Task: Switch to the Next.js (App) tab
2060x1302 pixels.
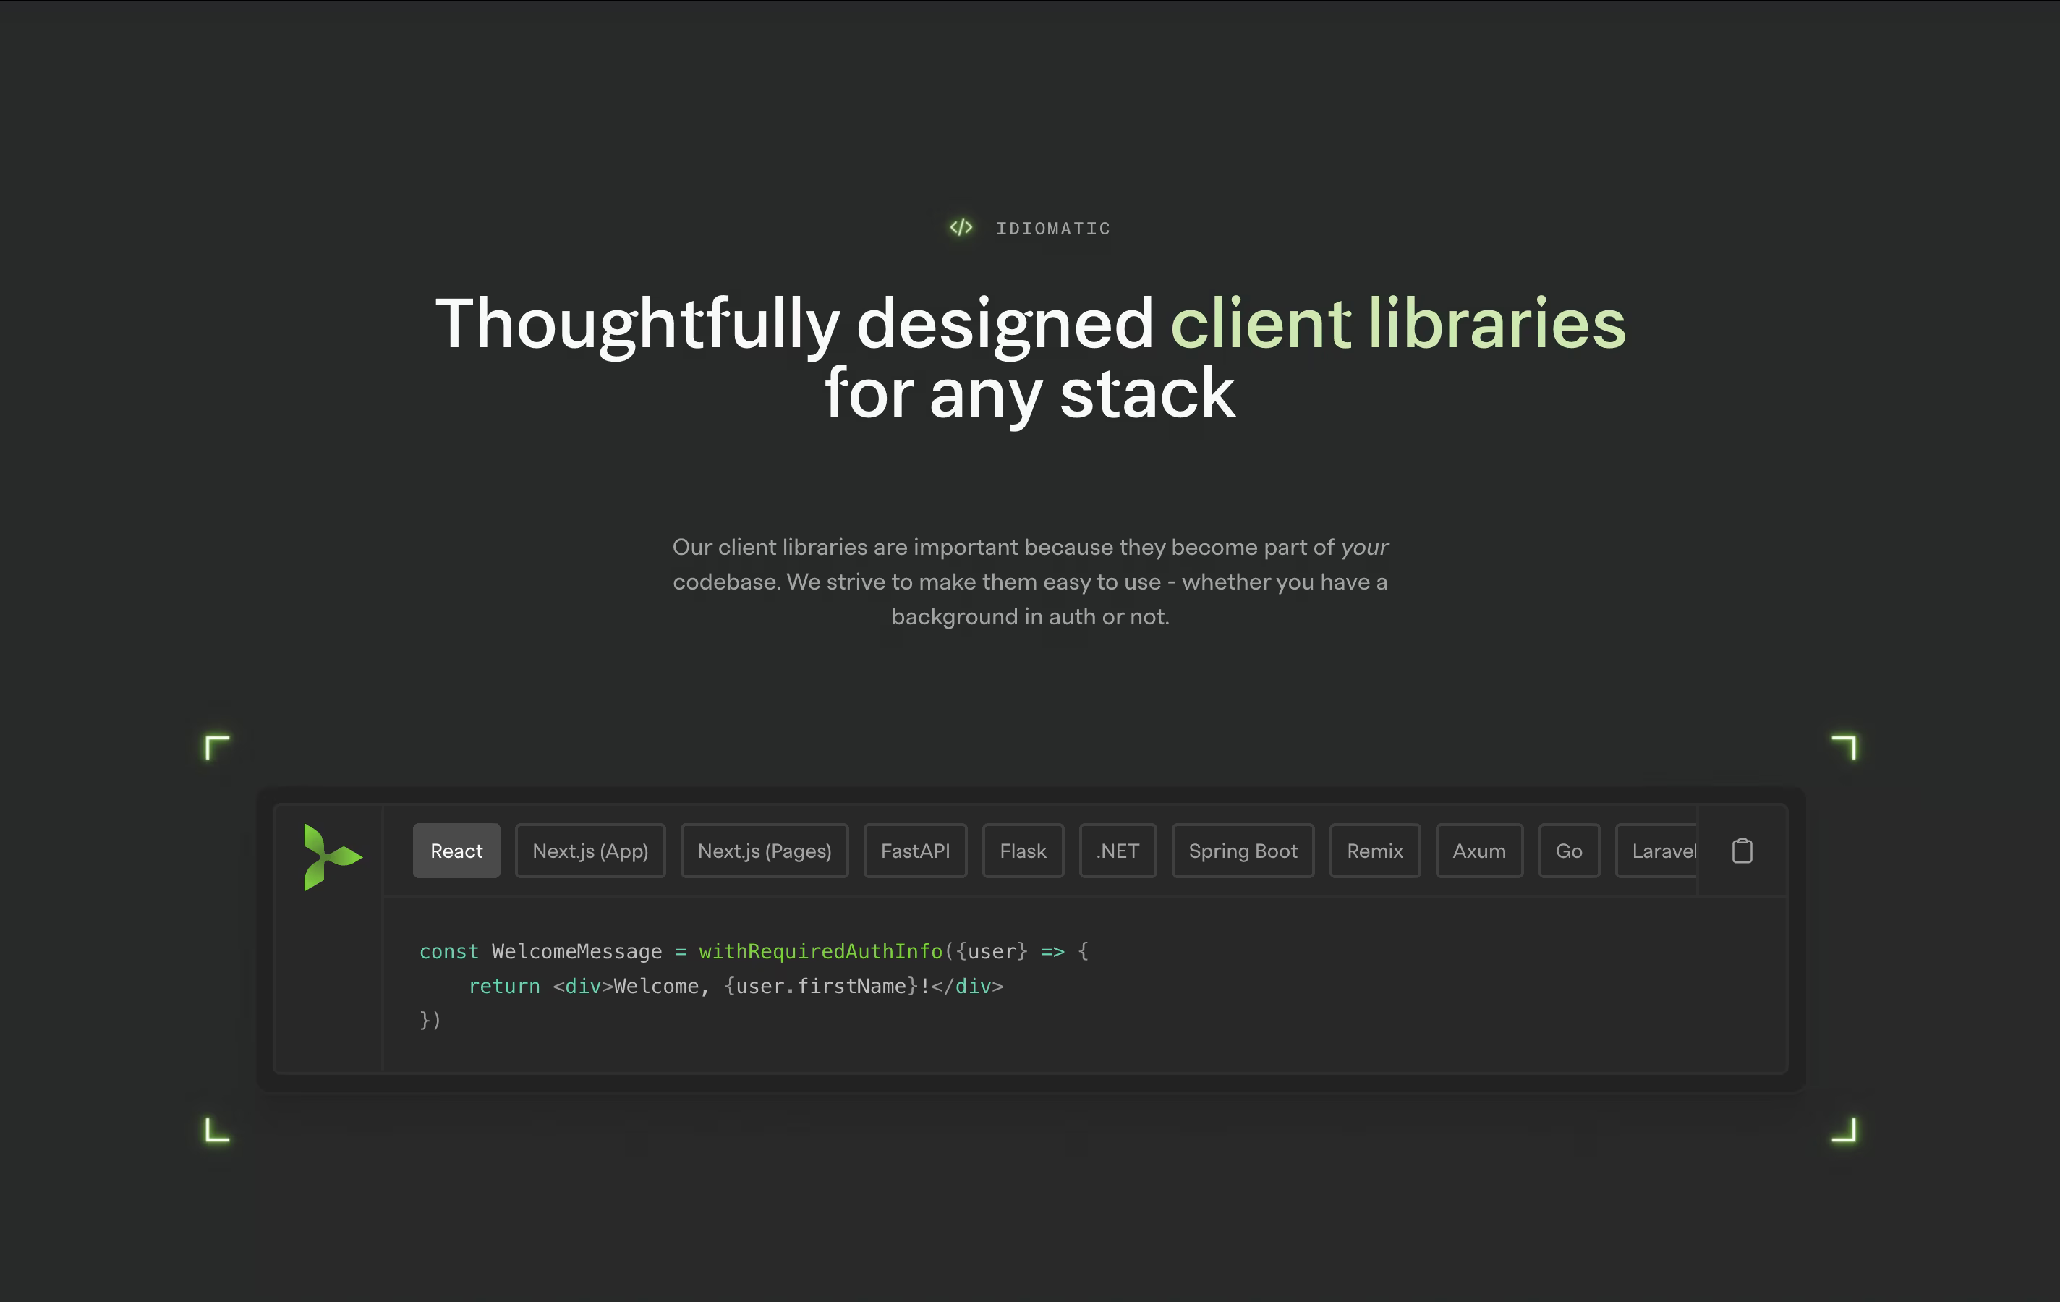Action: (x=590, y=851)
